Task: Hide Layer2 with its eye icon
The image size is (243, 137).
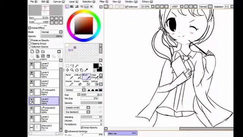Action: pos(32,81)
